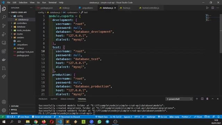Open Run and Debug view
The image size is (222, 125).
[x=4, y=34]
